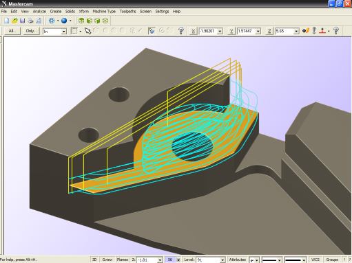Toggle the 3D construction mode

(94, 260)
